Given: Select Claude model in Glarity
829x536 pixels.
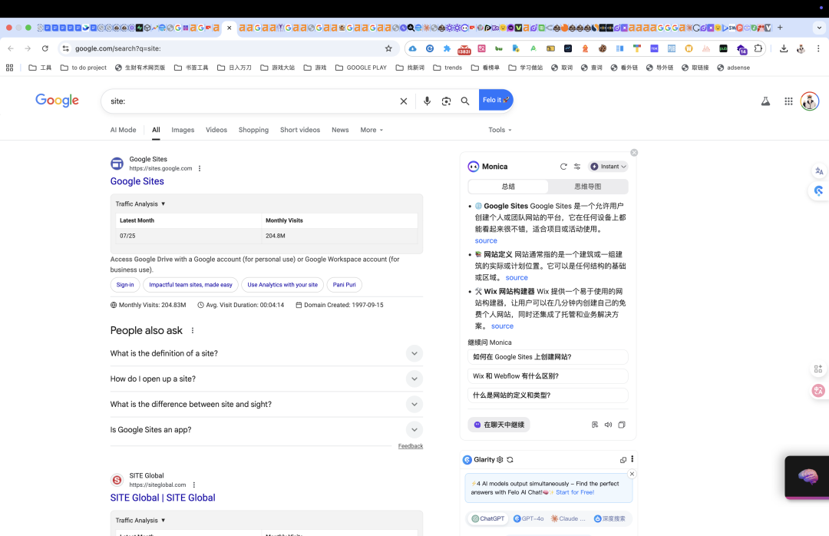Looking at the screenshot, I should coord(568,518).
